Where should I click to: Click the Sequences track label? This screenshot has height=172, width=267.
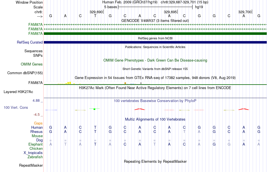tap(33, 51)
